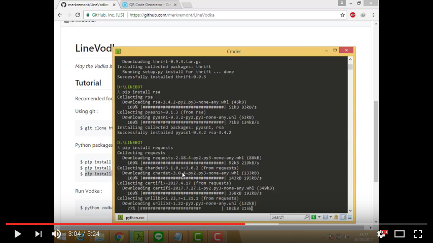The image size is (433, 243).
Task: Open Cmder from the taskbar
Action: (x=138, y=236)
